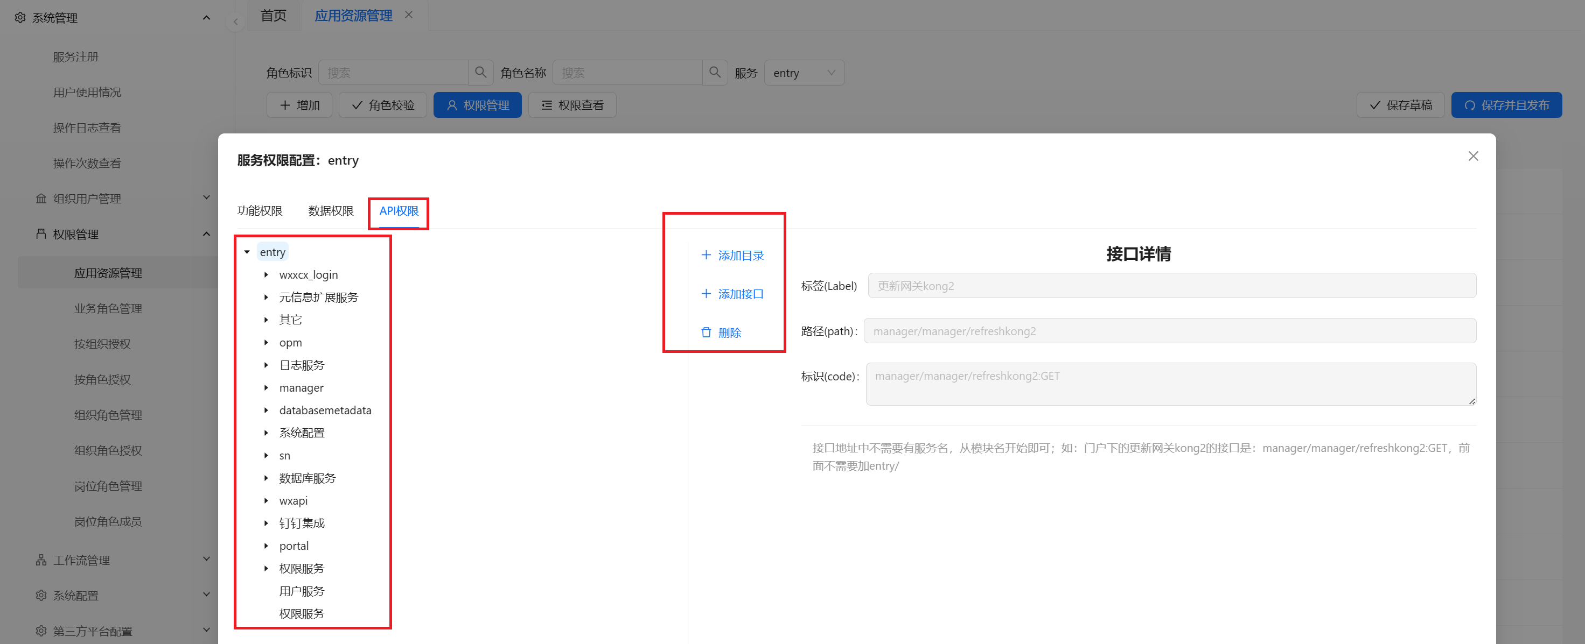Image resolution: width=1585 pixels, height=644 pixels.
Task: Click the 第三方平台配置 gear icon
Action: (41, 631)
